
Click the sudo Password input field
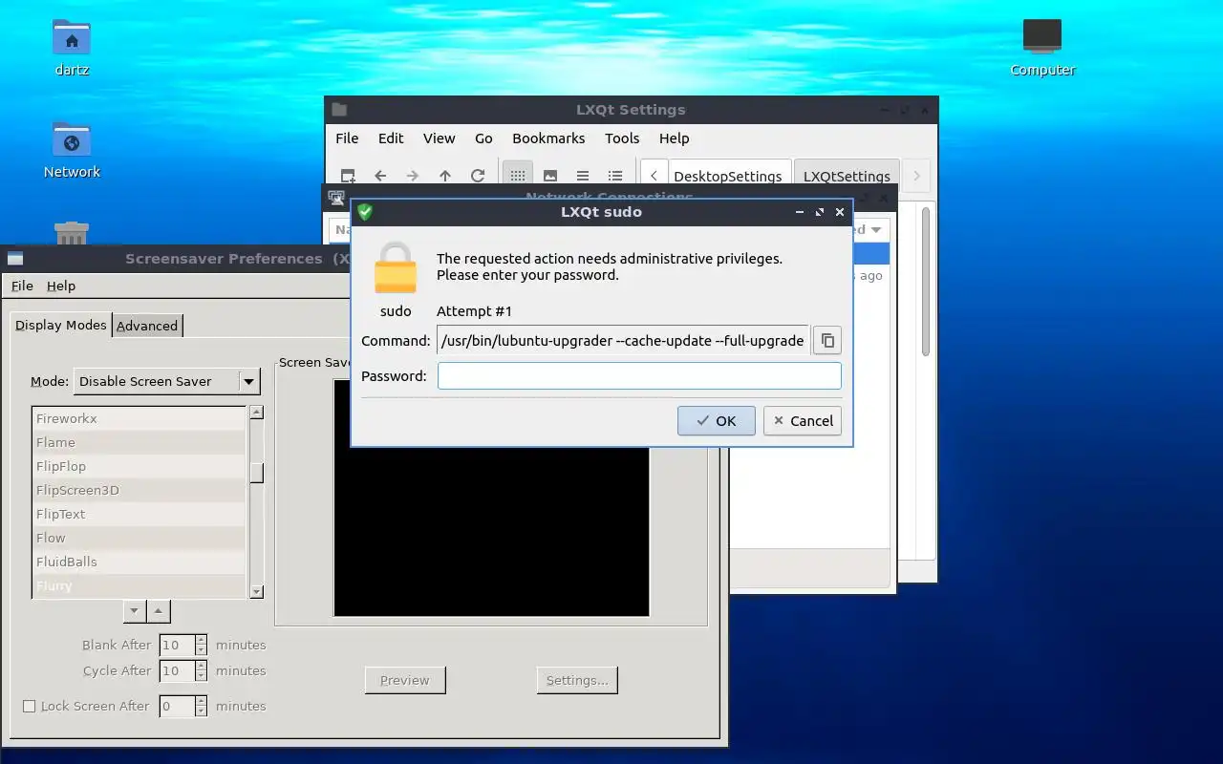tap(639, 376)
